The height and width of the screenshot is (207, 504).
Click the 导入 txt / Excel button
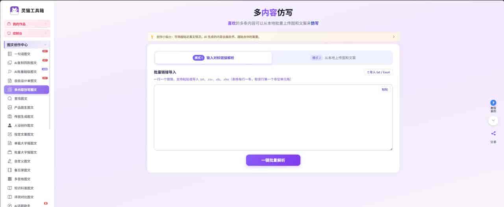pos(378,73)
